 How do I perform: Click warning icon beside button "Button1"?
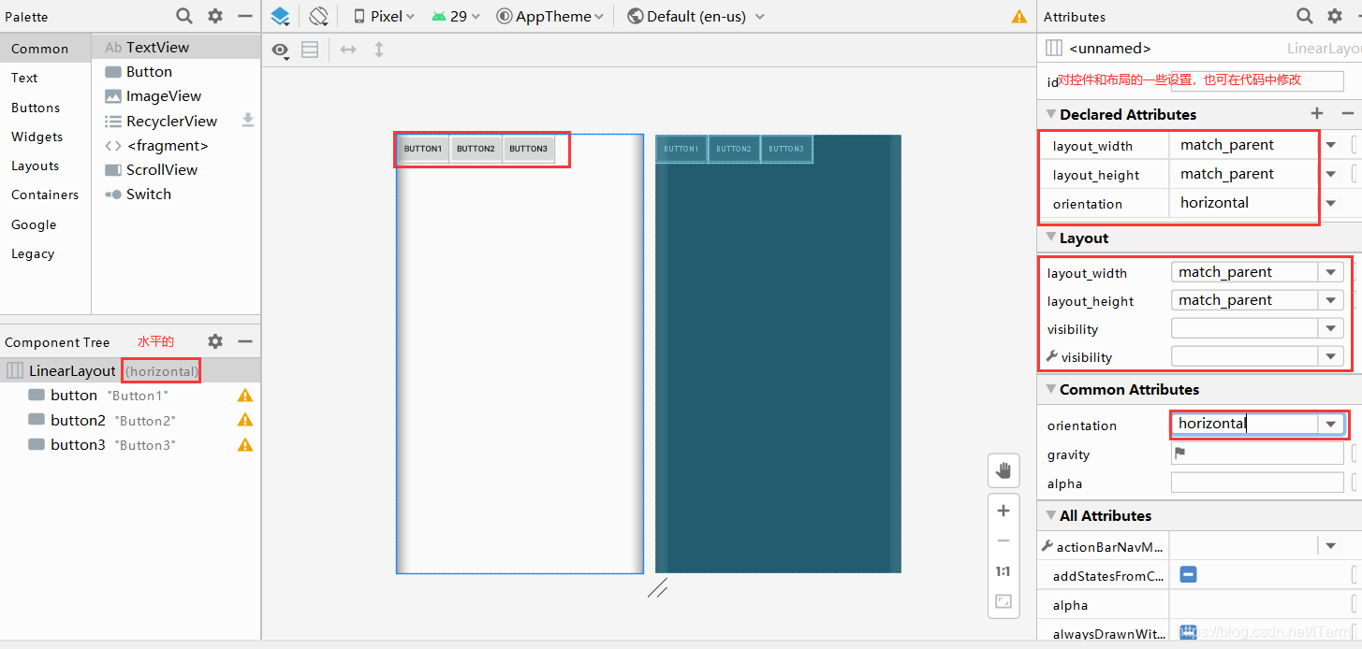click(245, 396)
